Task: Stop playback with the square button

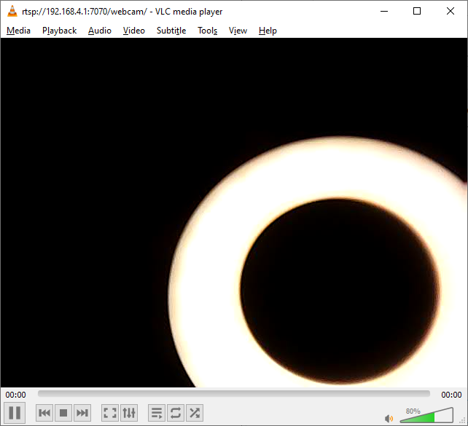Action: tap(63, 413)
